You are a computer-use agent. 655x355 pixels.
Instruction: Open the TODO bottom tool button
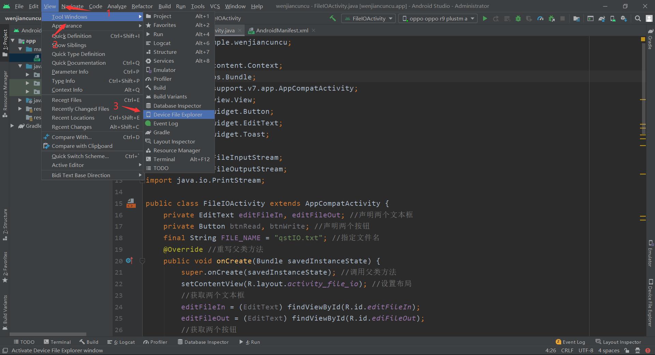tap(24, 342)
